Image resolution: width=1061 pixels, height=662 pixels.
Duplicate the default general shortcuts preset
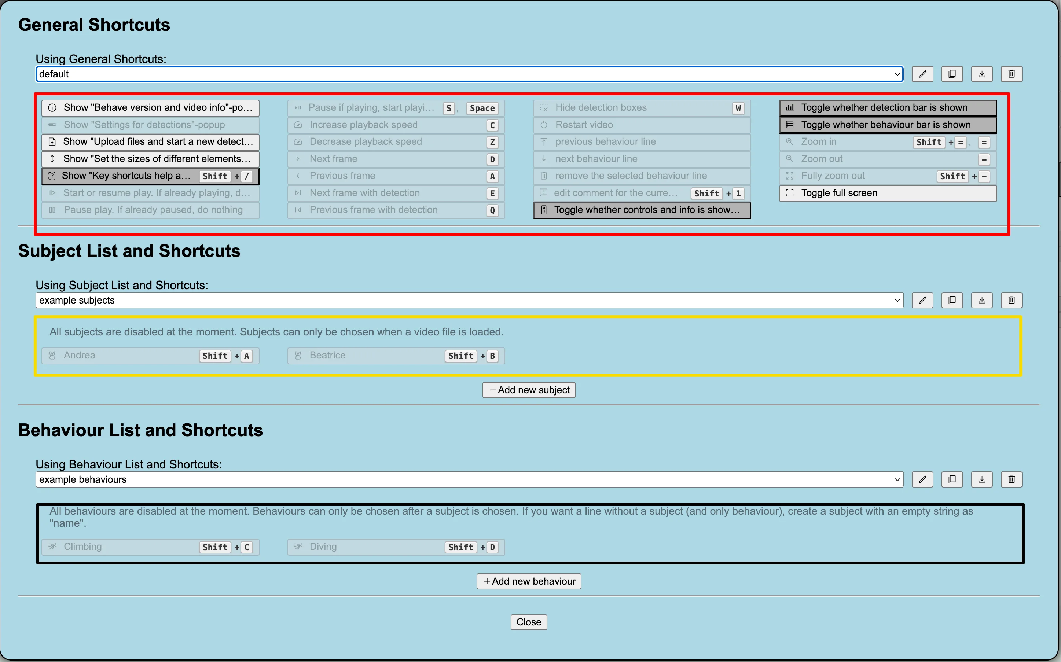952,74
